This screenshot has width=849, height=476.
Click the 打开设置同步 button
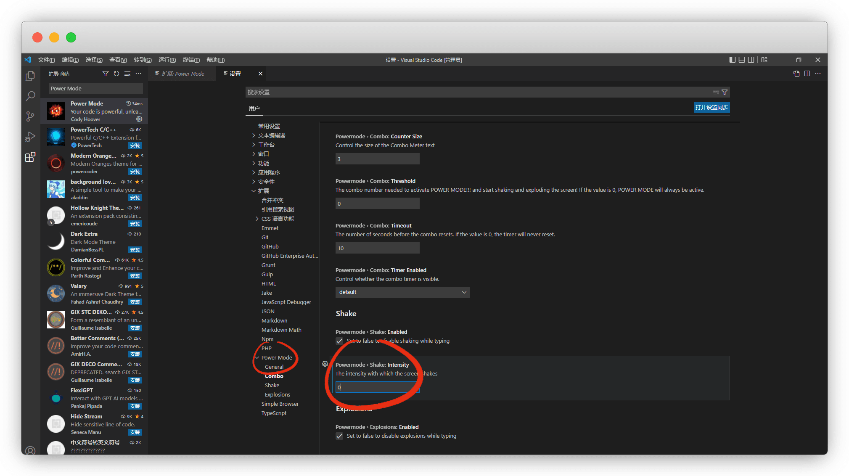click(711, 108)
